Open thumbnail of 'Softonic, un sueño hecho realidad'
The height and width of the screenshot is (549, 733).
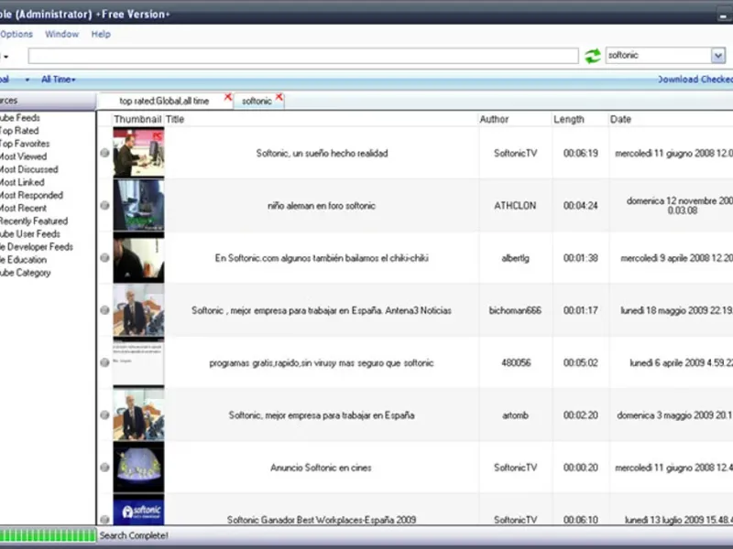139,153
